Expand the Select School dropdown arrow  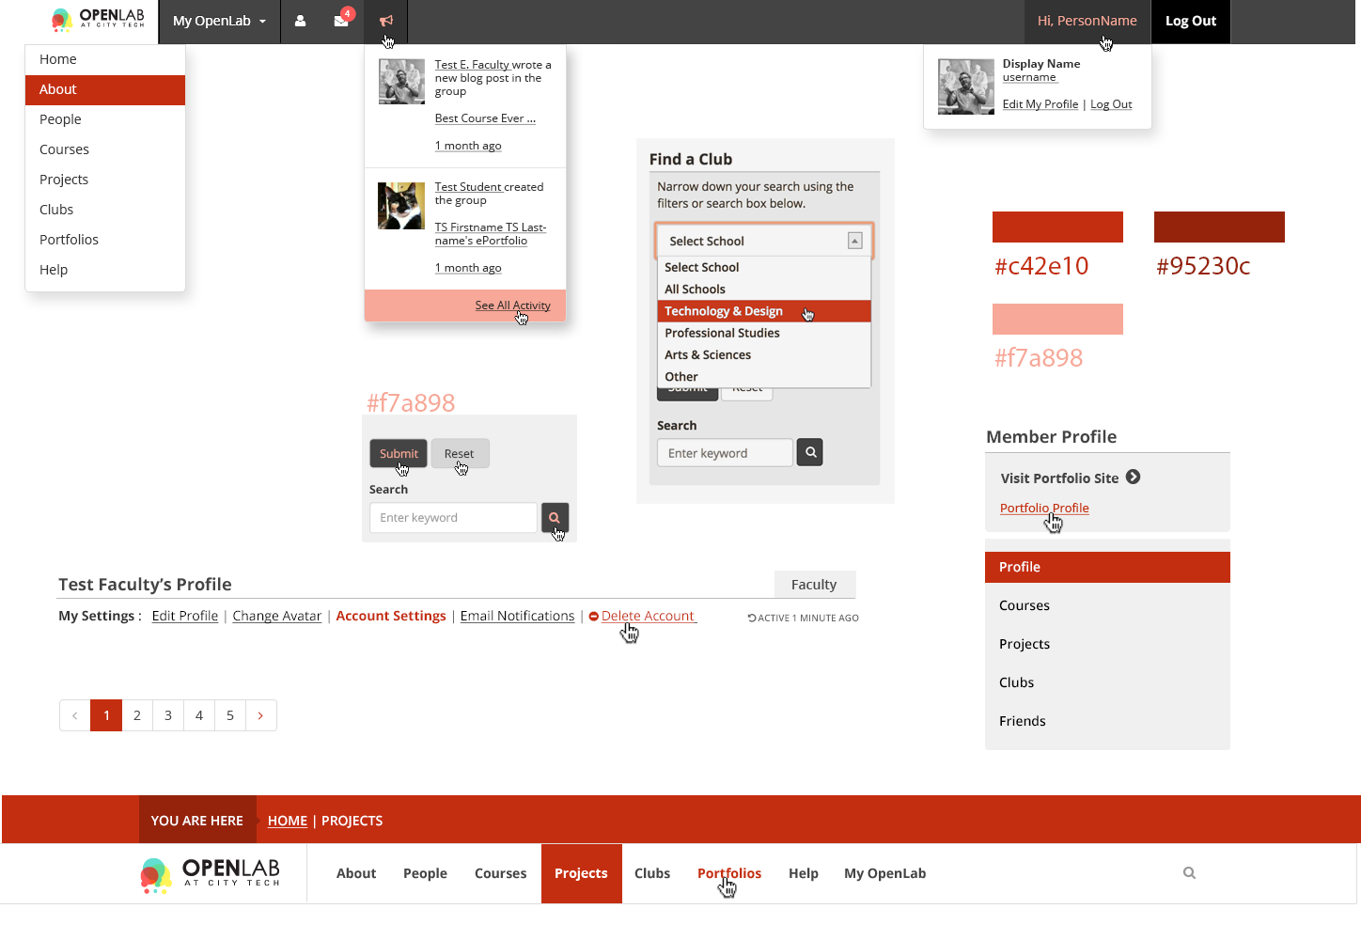[854, 241]
